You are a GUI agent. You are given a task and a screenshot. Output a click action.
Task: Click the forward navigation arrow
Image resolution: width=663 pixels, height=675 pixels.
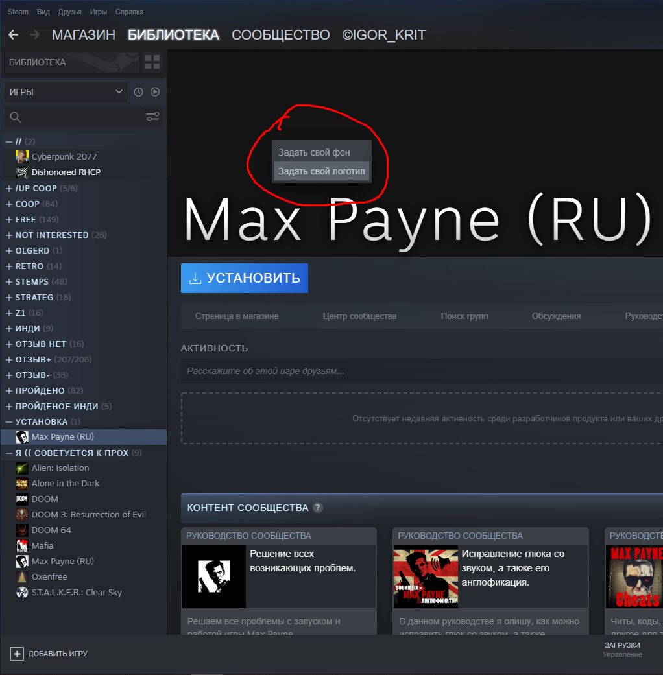(x=35, y=35)
